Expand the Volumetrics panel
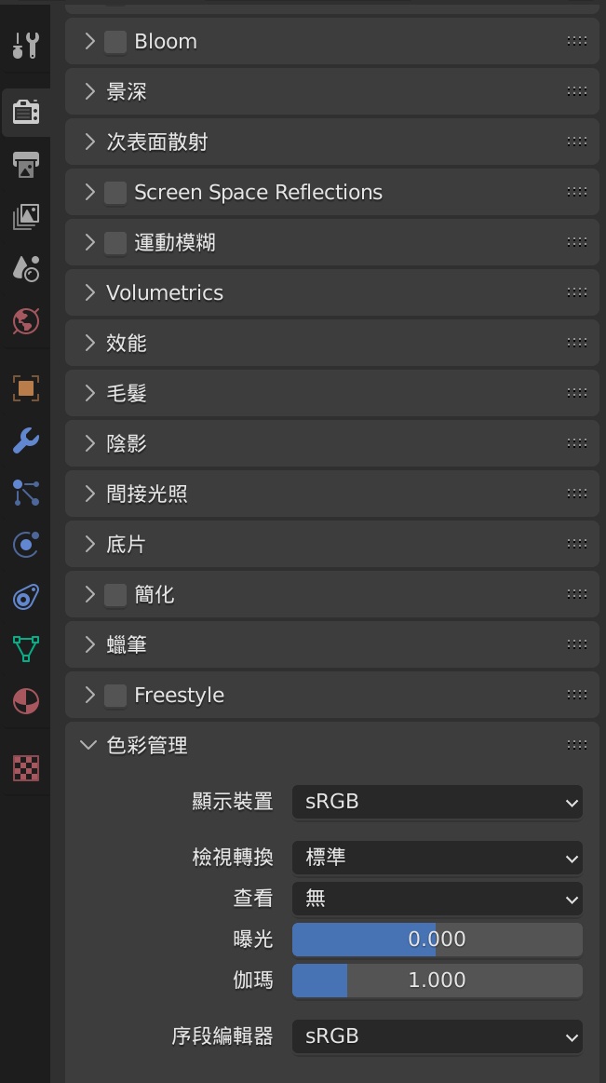The width and height of the screenshot is (606, 1083). coord(332,292)
